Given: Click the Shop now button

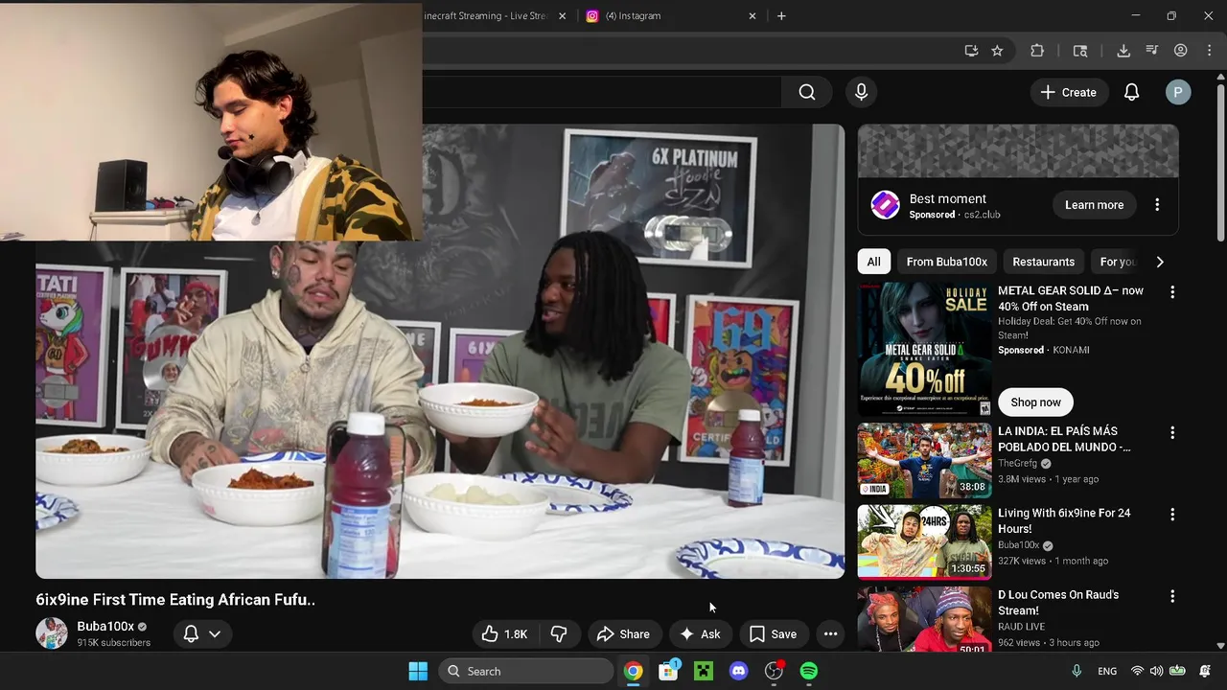Looking at the screenshot, I should coord(1035,402).
